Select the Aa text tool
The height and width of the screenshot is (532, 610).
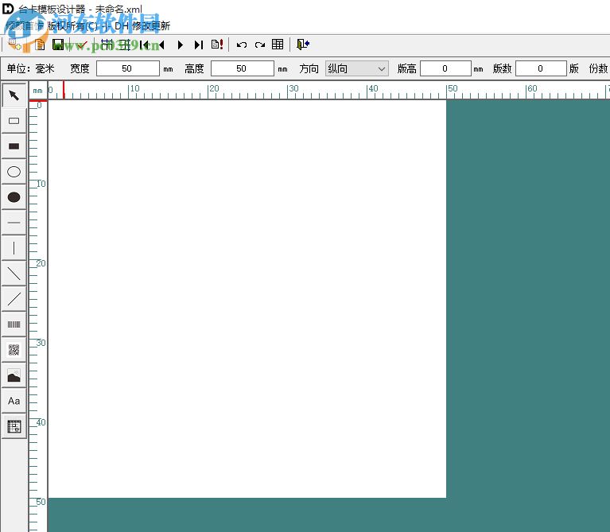click(x=14, y=401)
